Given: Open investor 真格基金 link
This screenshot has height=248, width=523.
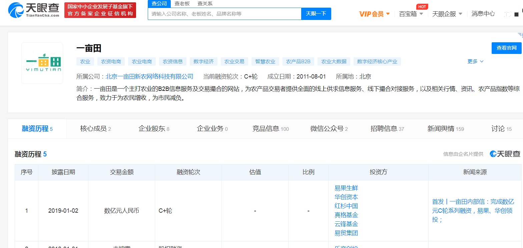Looking at the screenshot, I should coord(346,215).
